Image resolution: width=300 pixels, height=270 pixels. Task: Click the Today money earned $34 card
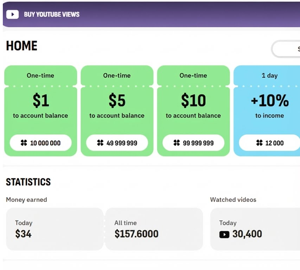point(55,229)
